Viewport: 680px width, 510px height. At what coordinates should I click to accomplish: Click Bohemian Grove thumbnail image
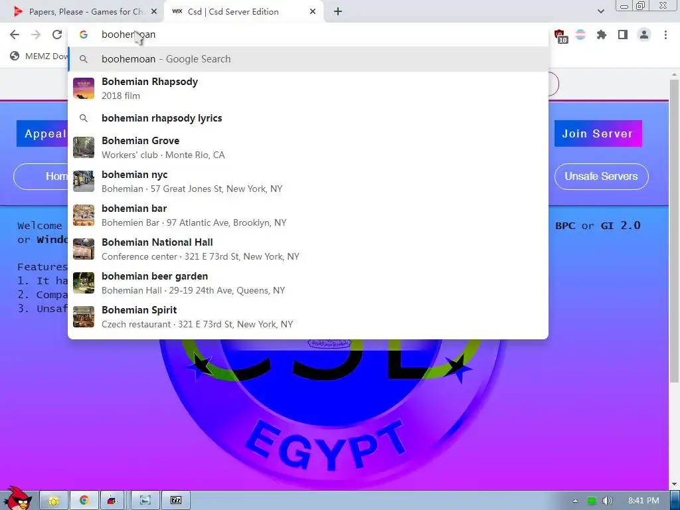point(84,147)
